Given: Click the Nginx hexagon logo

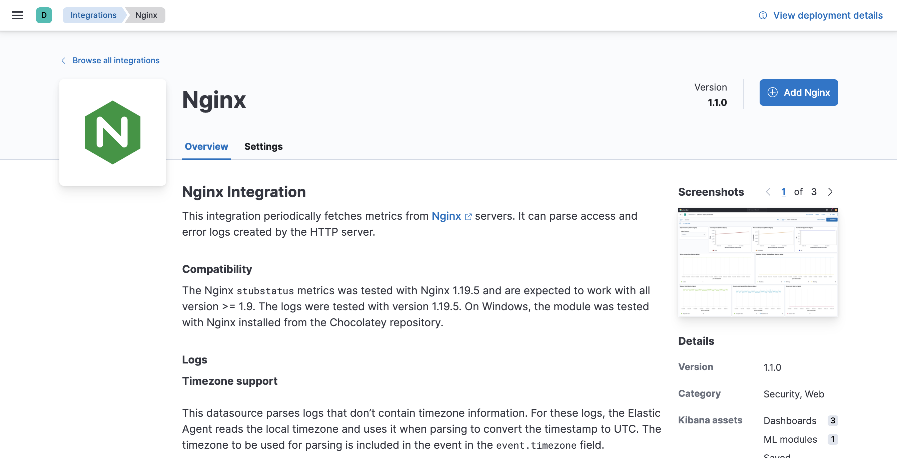Looking at the screenshot, I should [x=112, y=132].
